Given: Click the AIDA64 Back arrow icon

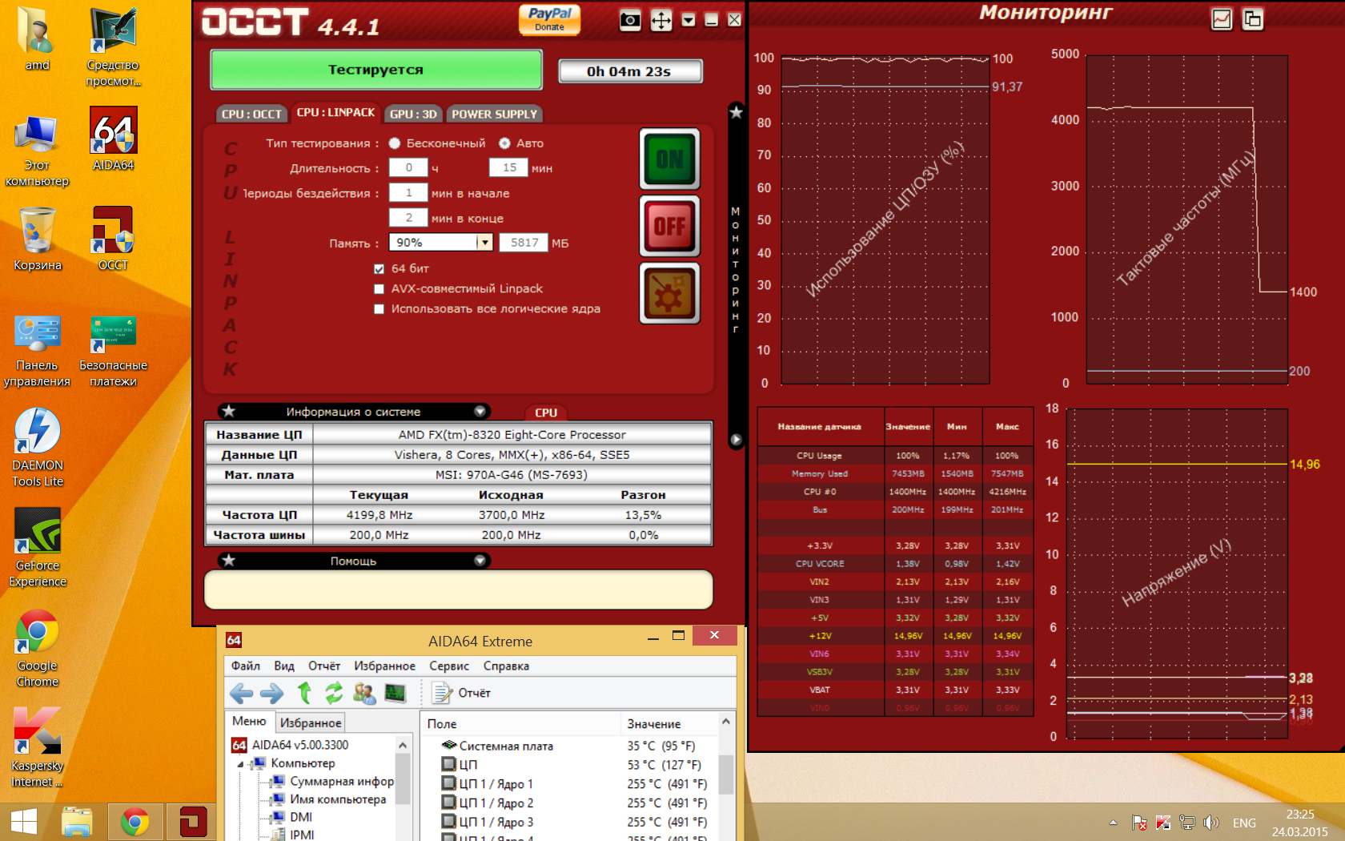Looking at the screenshot, I should click(241, 694).
